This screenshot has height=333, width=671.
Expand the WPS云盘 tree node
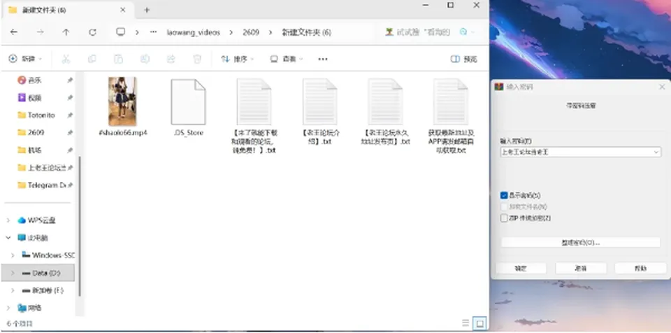8,220
